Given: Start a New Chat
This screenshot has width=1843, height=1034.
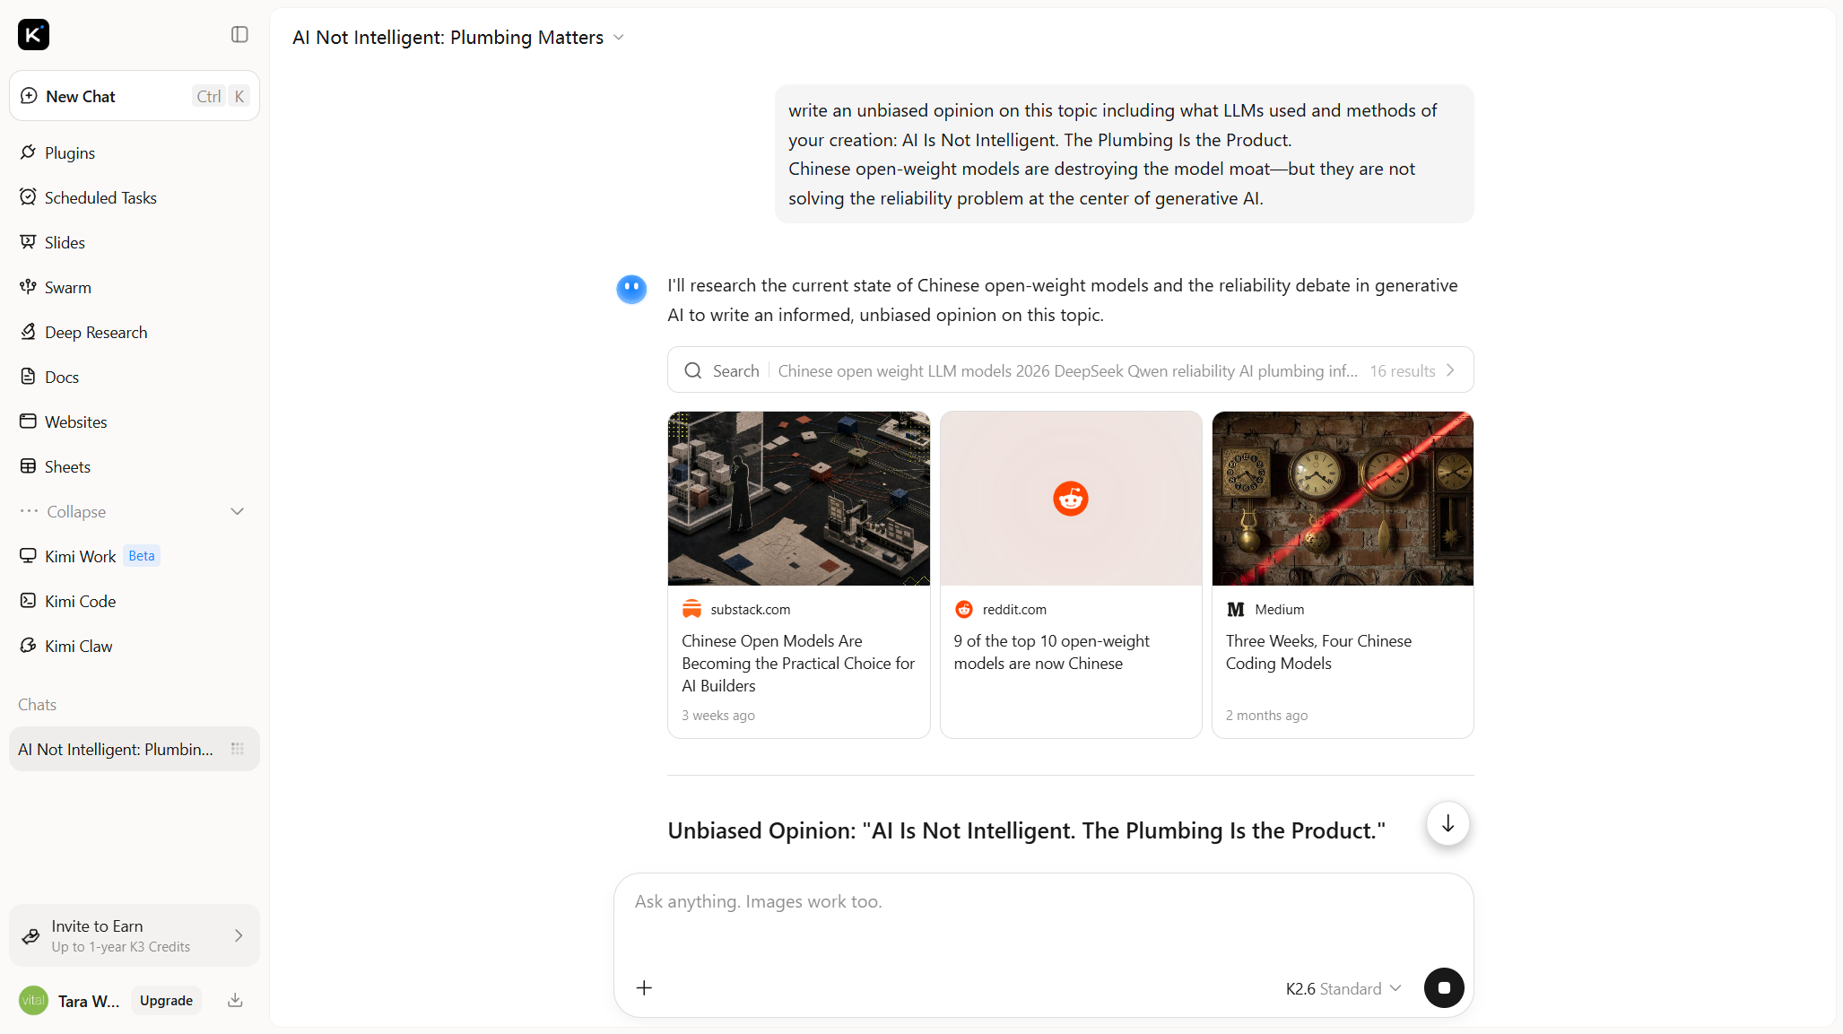Looking at the screenshot, I should pyautogui.click(x=135, y=96).
